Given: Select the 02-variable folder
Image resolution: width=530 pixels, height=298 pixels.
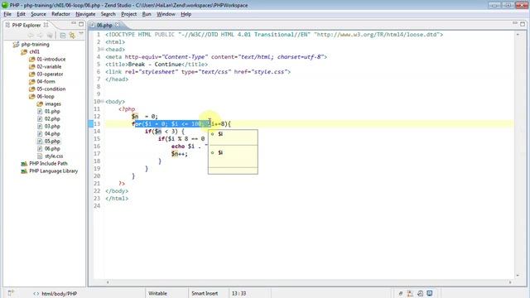Looking at the screenshot, I should point(49,66).
